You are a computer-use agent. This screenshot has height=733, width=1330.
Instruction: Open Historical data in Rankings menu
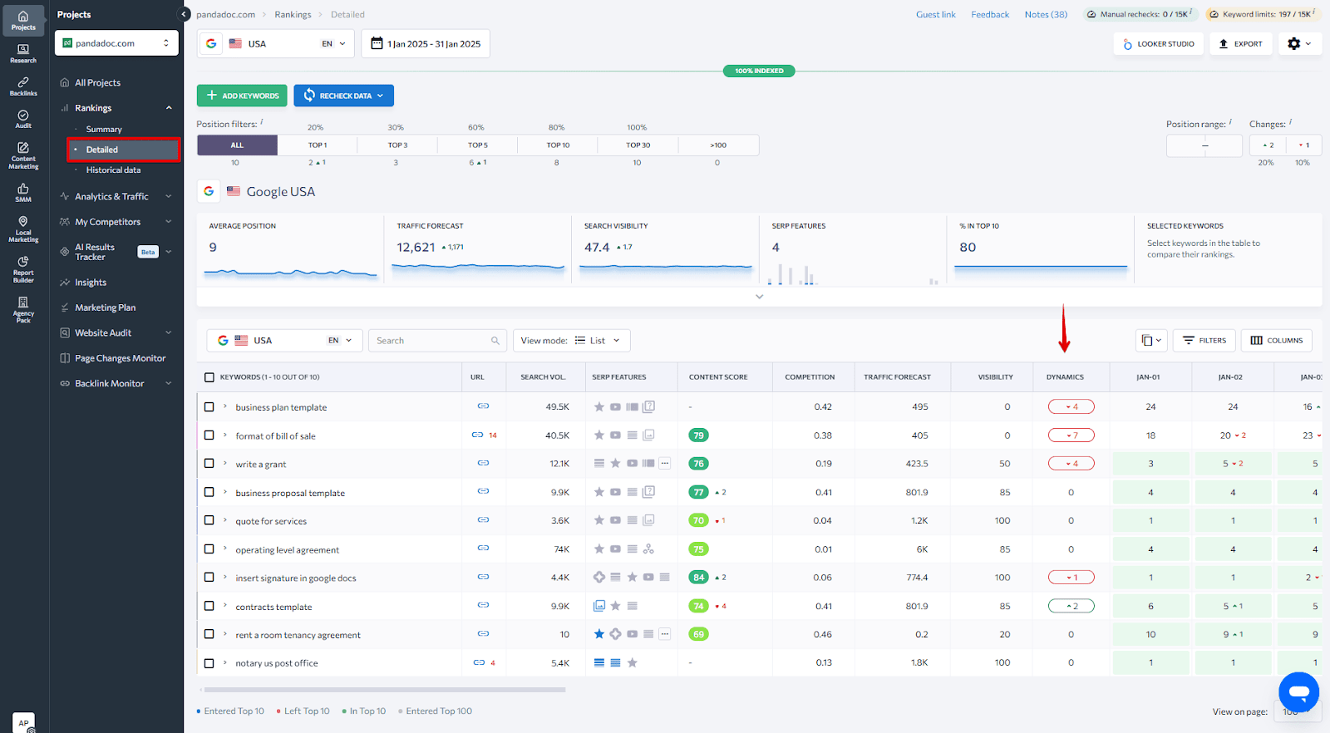[x=113, y=170]
